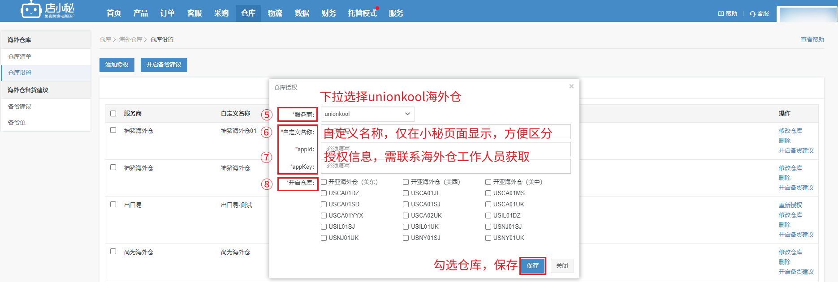Check 开亚海外仓（美东） checkbox
Image resolution: width=838 pixels, height=282 pixels.
click(x=324, y=182)
